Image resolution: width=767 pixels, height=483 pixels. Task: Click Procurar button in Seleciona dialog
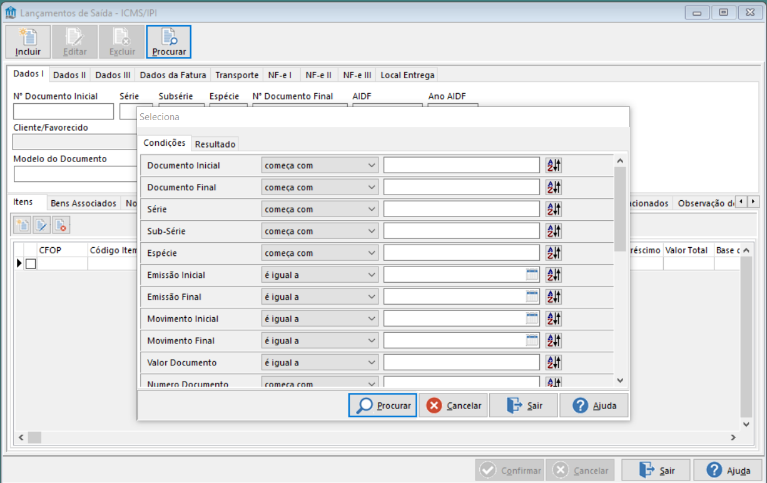click(x=383, y=405)
